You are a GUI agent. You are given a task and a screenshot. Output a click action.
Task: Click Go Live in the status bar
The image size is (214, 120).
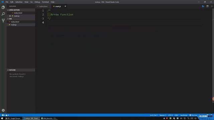tap(193, 115)
